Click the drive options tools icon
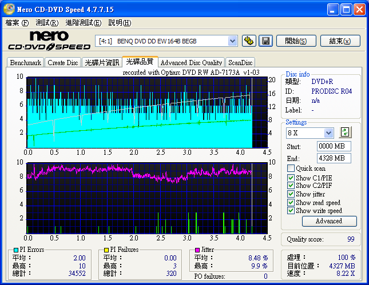Viewport: 369px width, 285px height. (x=249, y=41)
